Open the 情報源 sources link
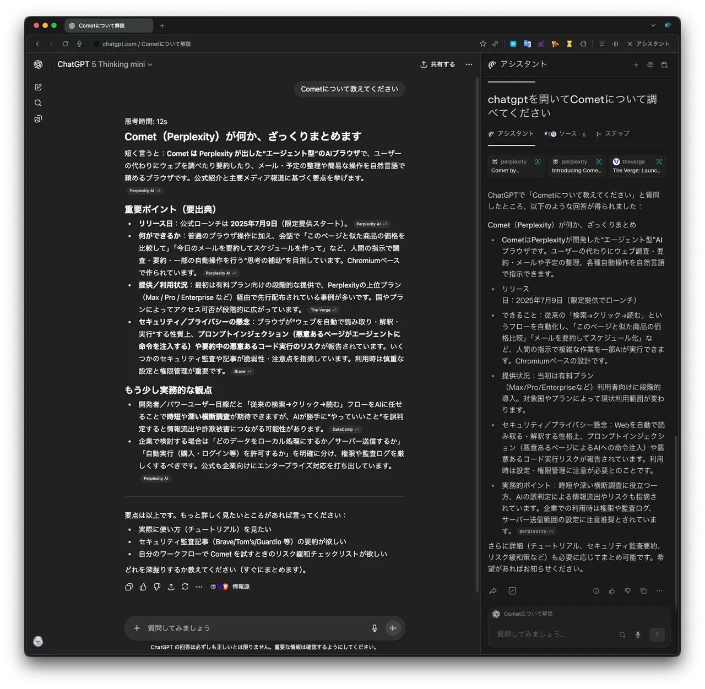The height and width of the screenshot is (689, 705). pyautogui.click(x=240, y=587)
